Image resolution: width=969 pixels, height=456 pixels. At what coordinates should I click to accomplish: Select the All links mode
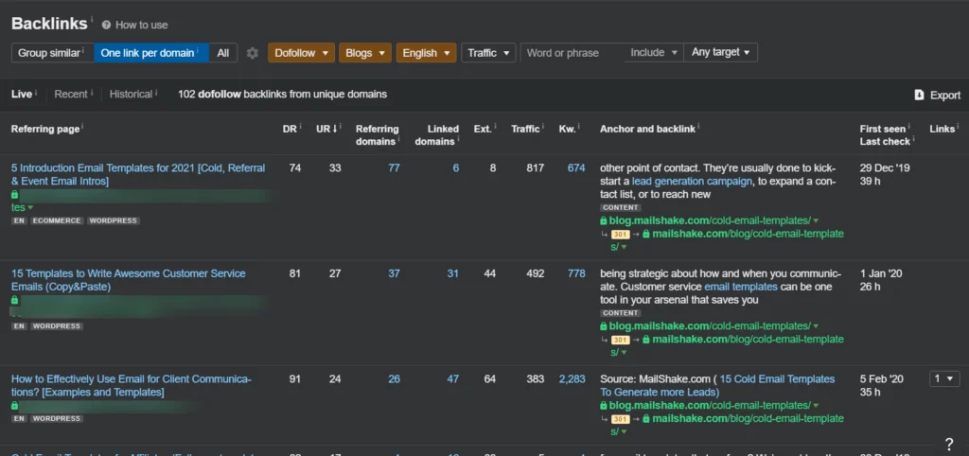223,53
